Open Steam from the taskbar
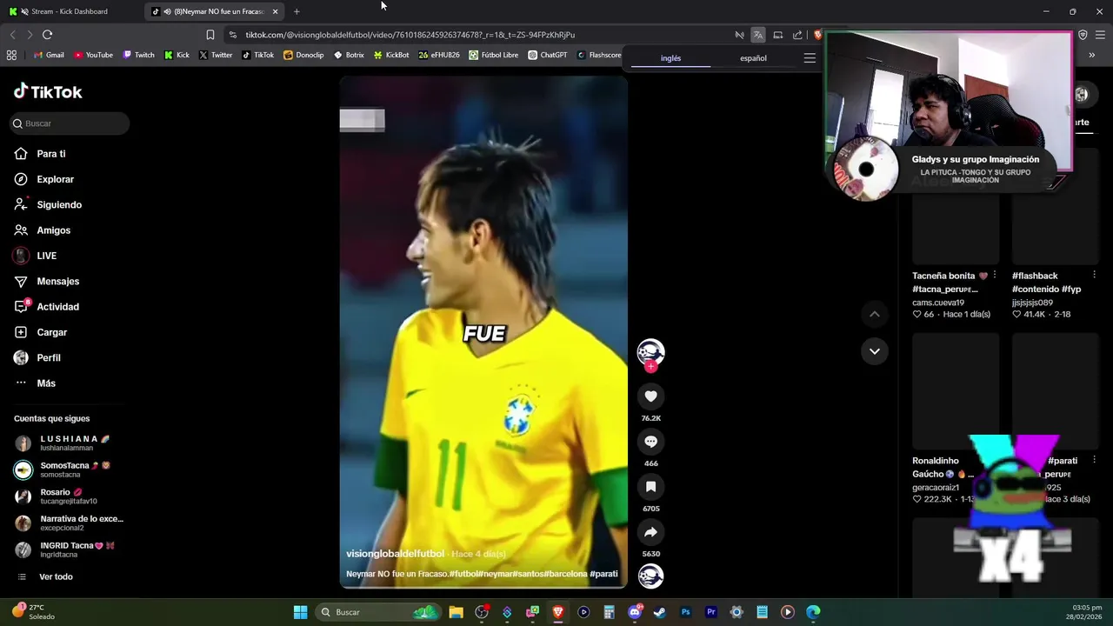 tap(660, 612)
